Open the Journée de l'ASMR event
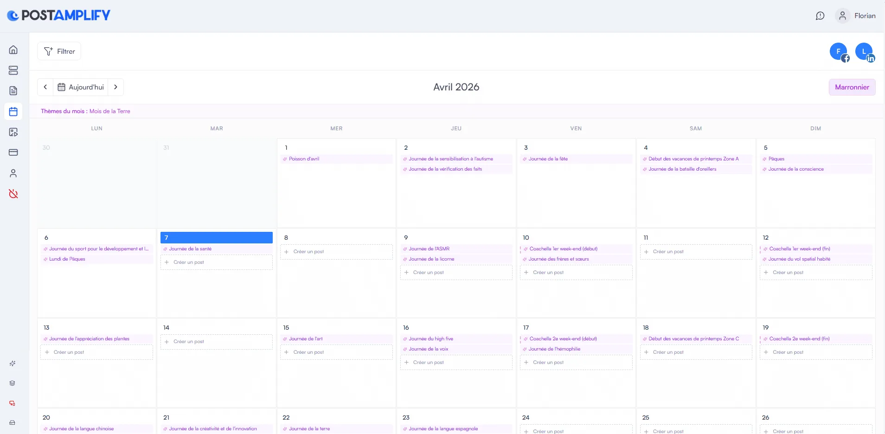This screenshot has width=885, height=434. tap(456, 249)
